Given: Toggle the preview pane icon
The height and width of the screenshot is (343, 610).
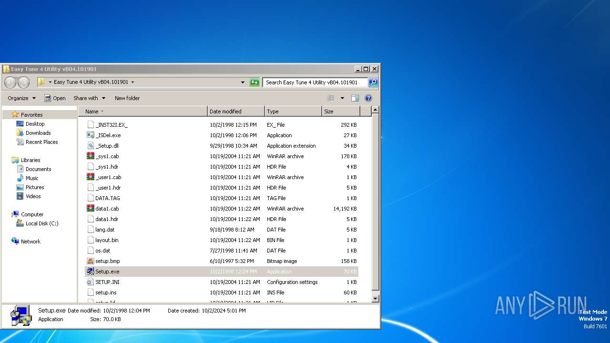Looking at the screenshot, I should [355, 98].
